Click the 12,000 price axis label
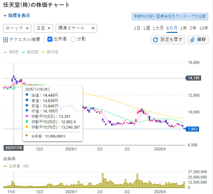The height and width of the screenshot is (194, 213). click(x=194, y=95)
